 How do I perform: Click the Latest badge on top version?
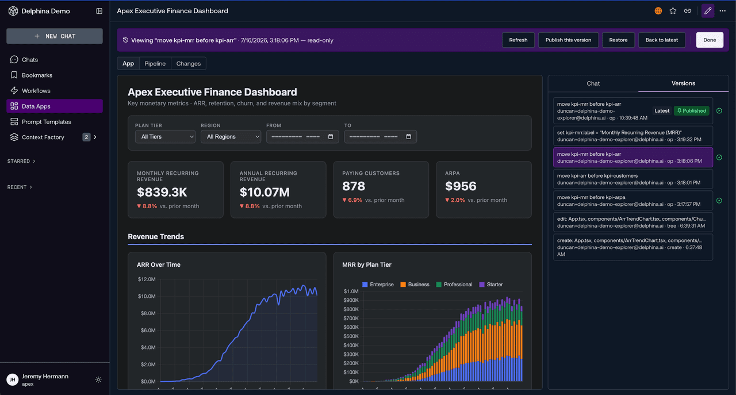pos(662,110)
